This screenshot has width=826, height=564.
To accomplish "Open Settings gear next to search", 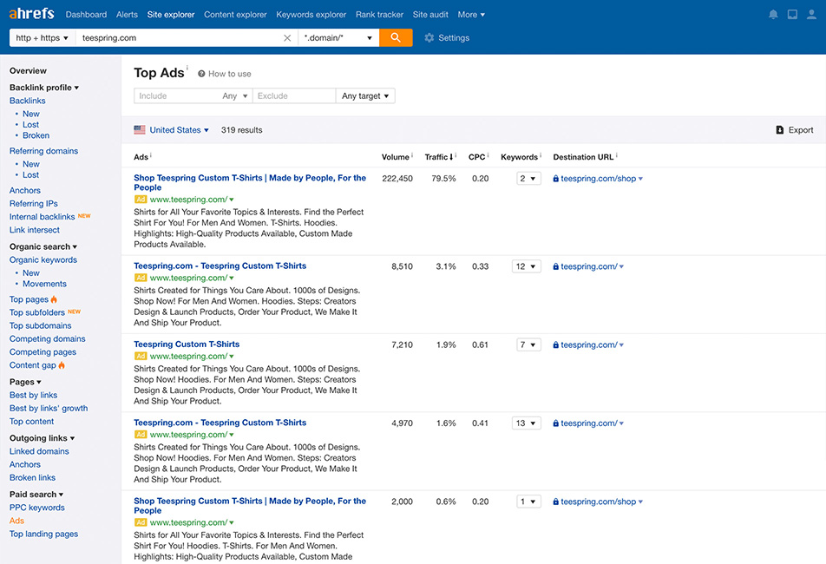I will coord(429,38).
